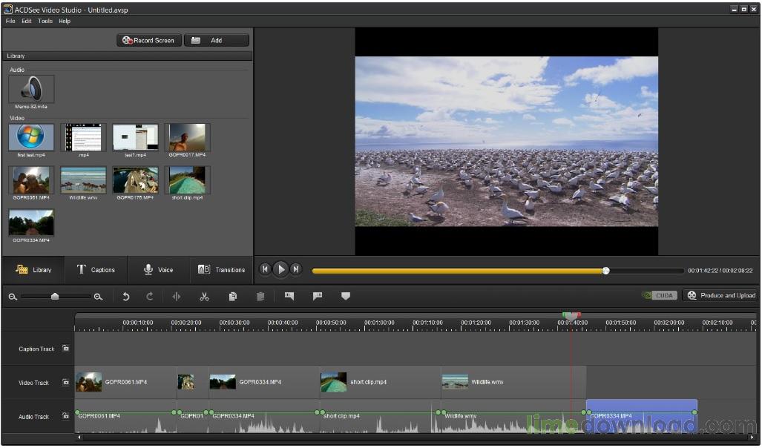
Task: Toggle CUDA acceleration
Action: [660, 295]
